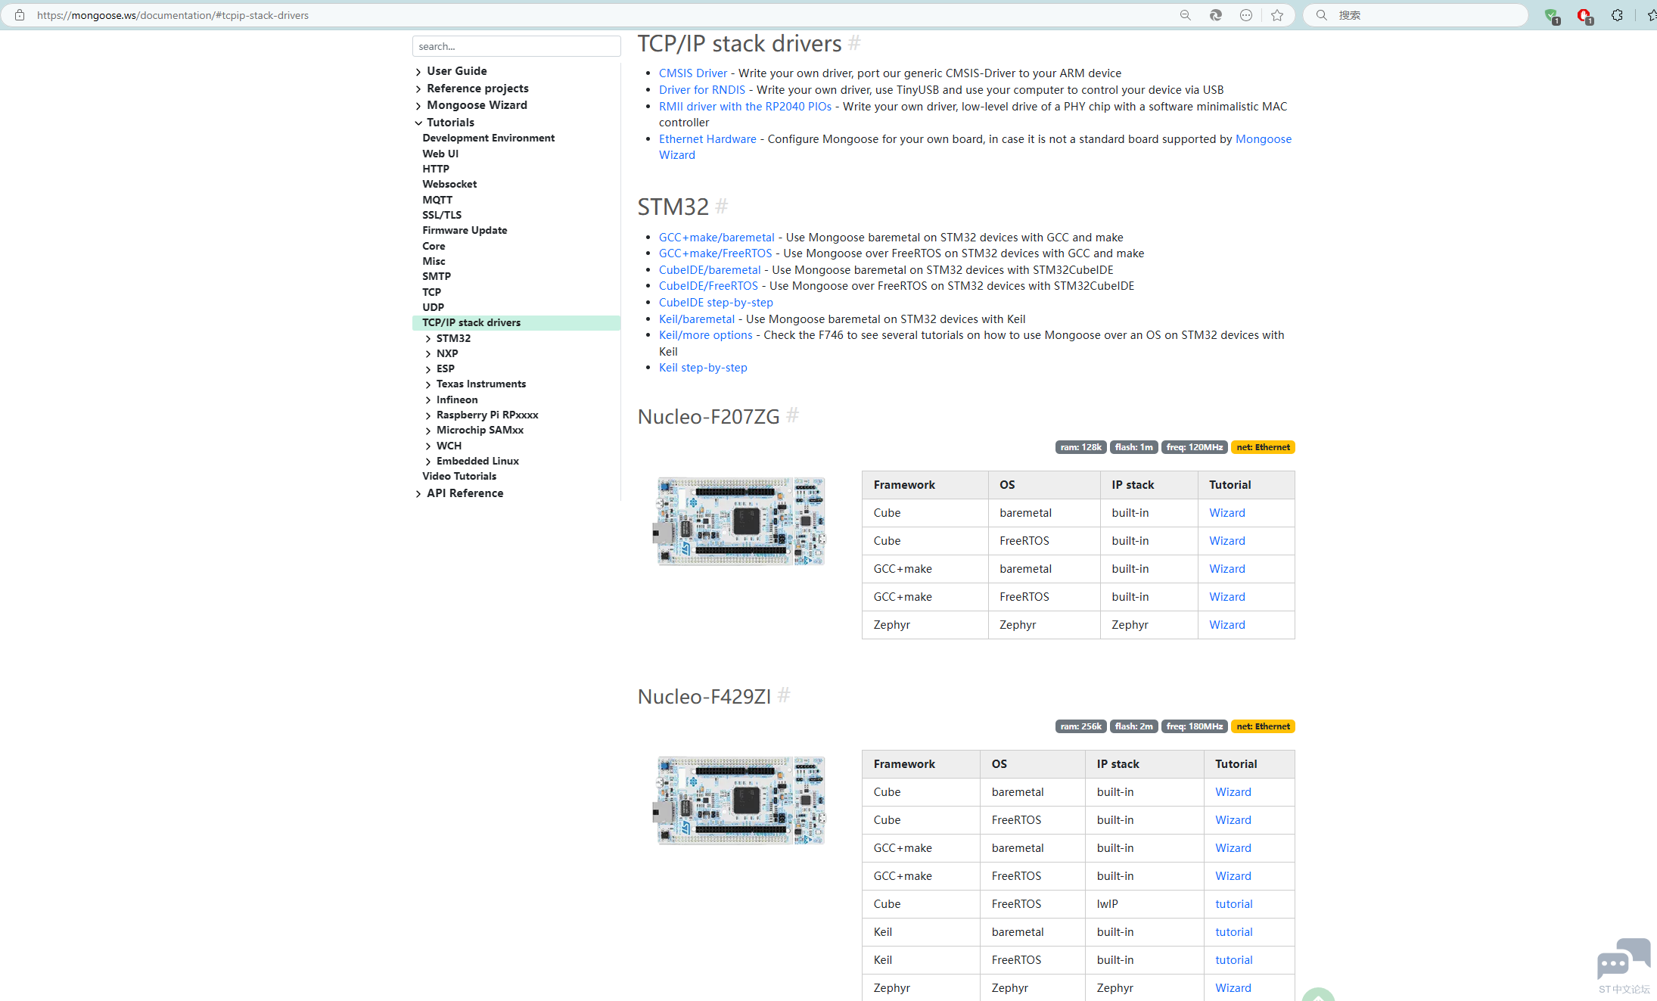
Task: Click the F207ZG net: Ethernet badge
Action: [x=1263, y=447]
